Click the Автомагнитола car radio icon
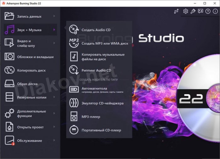This screenshot has height=159, width=220. tap(74, 90)
